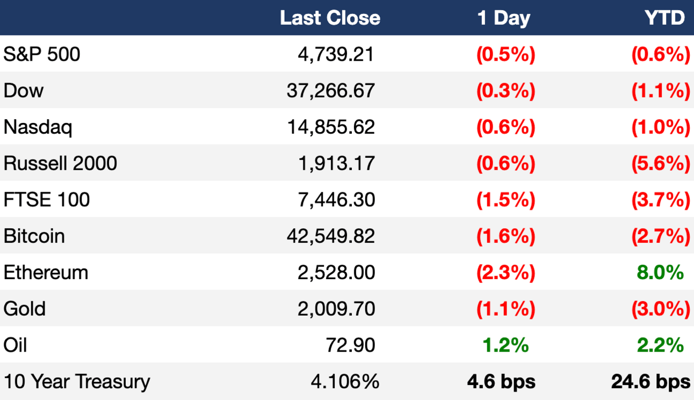This screenshot has height=400, width=694.
Task: Click the S&P 500 row label
Action: point(42,54)
